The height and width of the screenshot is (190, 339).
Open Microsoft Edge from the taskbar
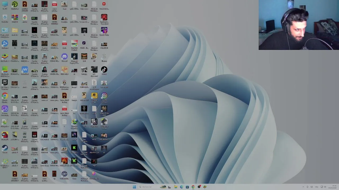pos(181,187)
